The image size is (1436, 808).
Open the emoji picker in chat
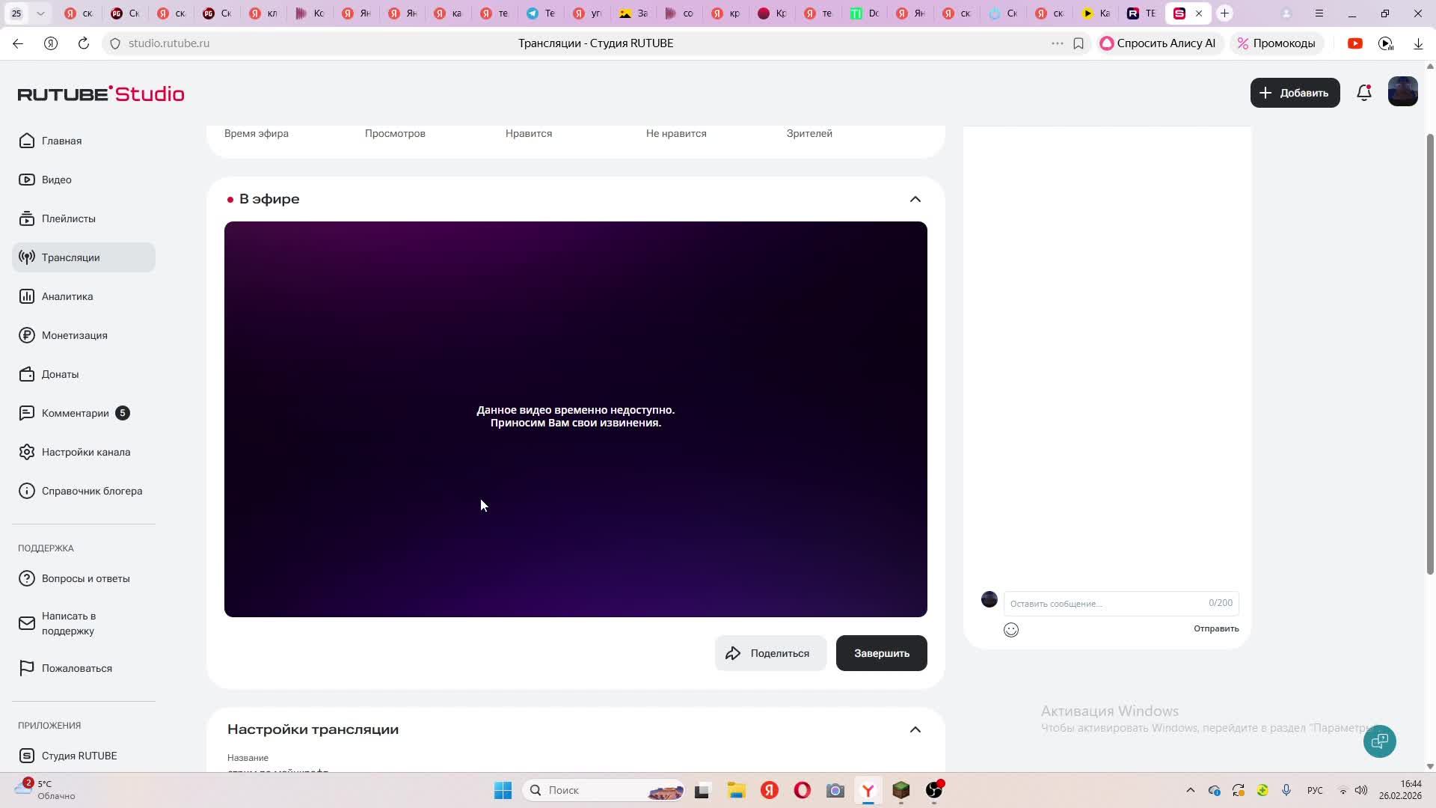coord(1011,630)
